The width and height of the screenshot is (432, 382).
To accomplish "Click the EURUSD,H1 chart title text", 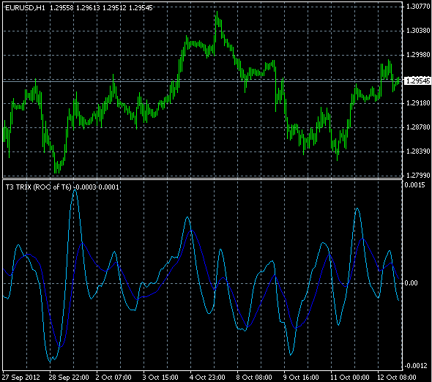I will pos(25,8).
